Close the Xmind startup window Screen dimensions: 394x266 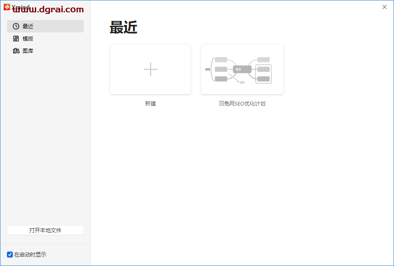pos(384,7)
